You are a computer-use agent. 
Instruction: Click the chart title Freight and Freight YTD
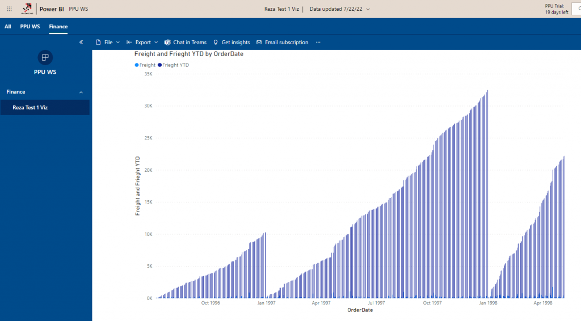click(189, 54)
